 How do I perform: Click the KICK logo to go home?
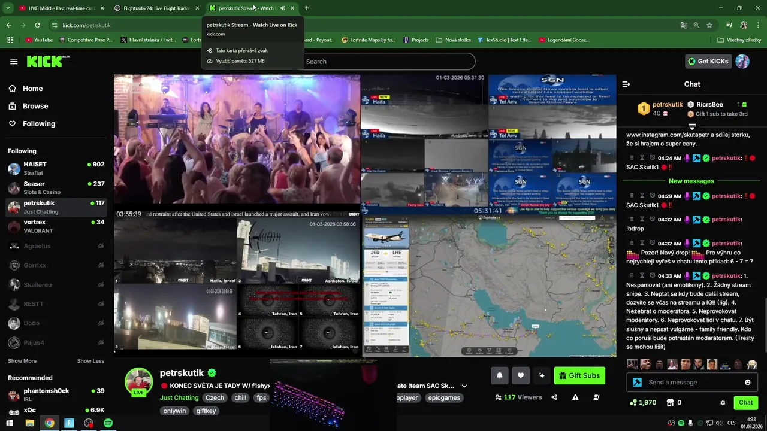(48, 61)
